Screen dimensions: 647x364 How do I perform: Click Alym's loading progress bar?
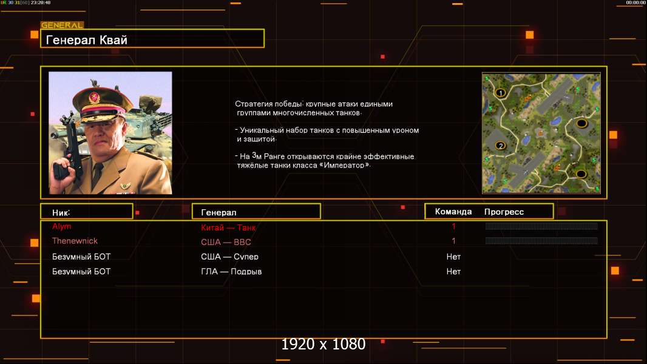click(x=541, y=226)
